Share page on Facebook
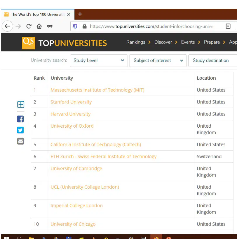Viewport: 237px width, 239px height. coord(20,119)
